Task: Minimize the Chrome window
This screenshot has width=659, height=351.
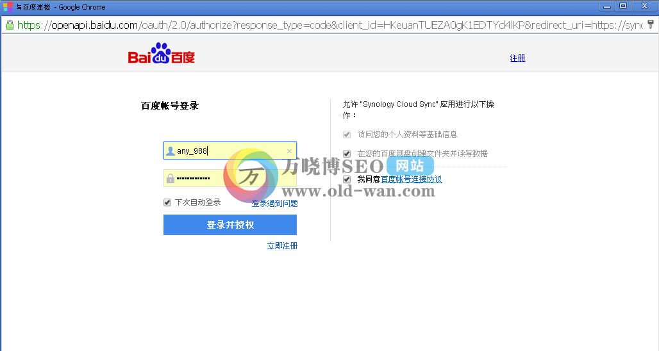Action: [x=607, y=6]
